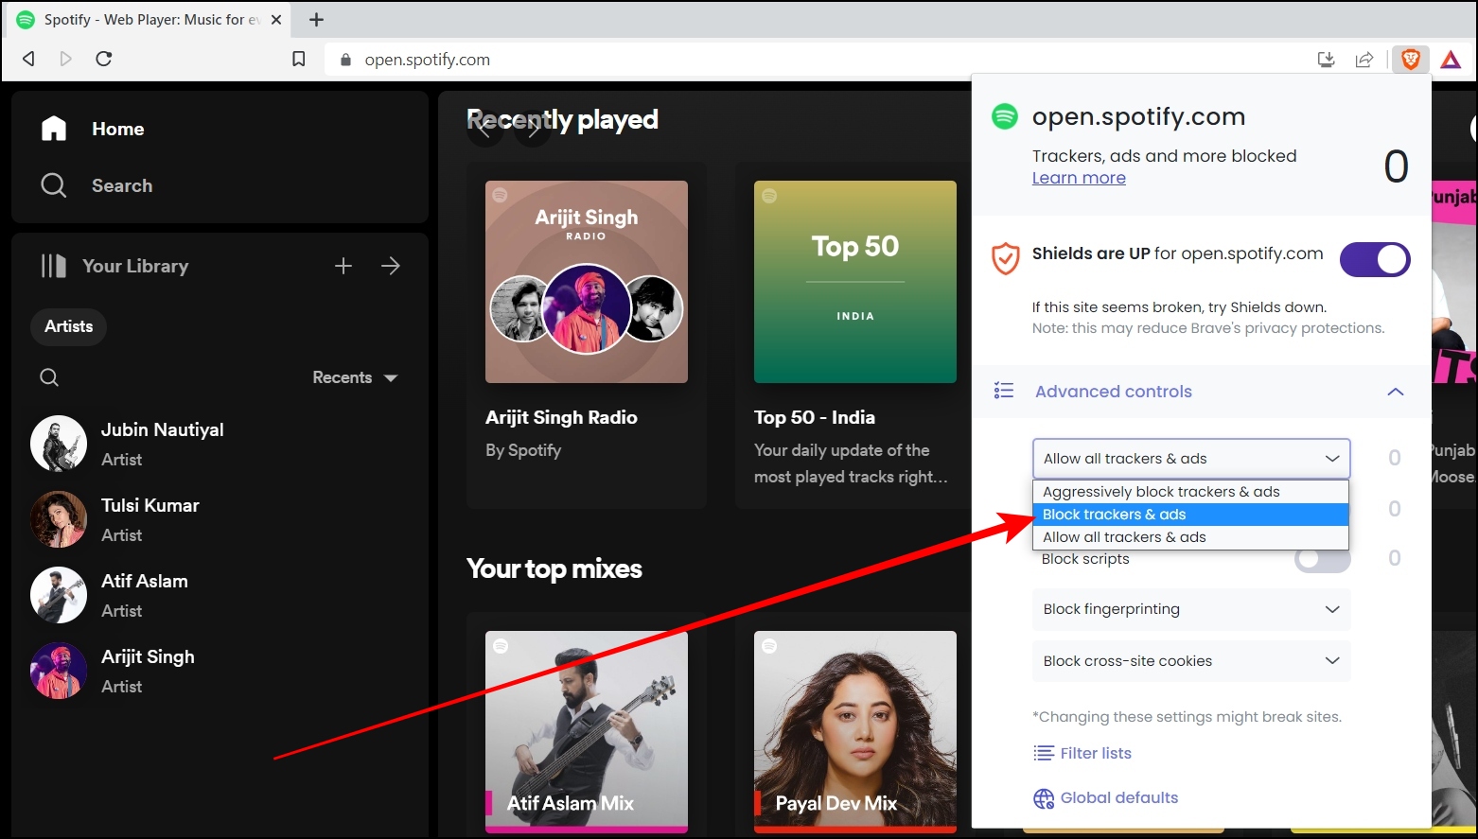Toggle Shields UP switch off
Viewport: 1478px width, 839px height.
(1375, 259)
